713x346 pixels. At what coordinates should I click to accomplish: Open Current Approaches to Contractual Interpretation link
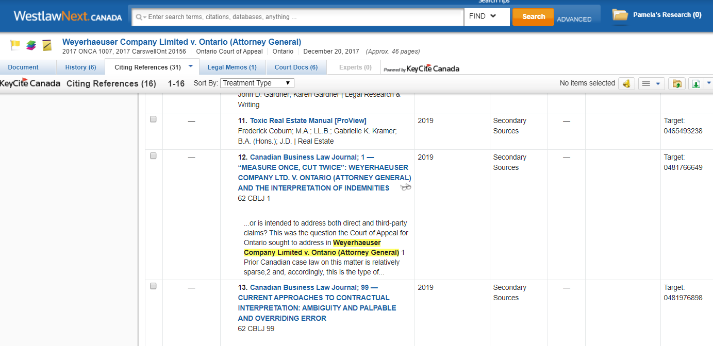(x=317, y=303)
